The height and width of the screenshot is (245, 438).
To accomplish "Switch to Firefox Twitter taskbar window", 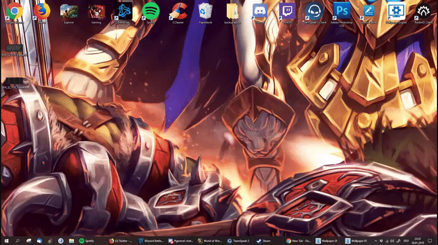I will (122, 241).
